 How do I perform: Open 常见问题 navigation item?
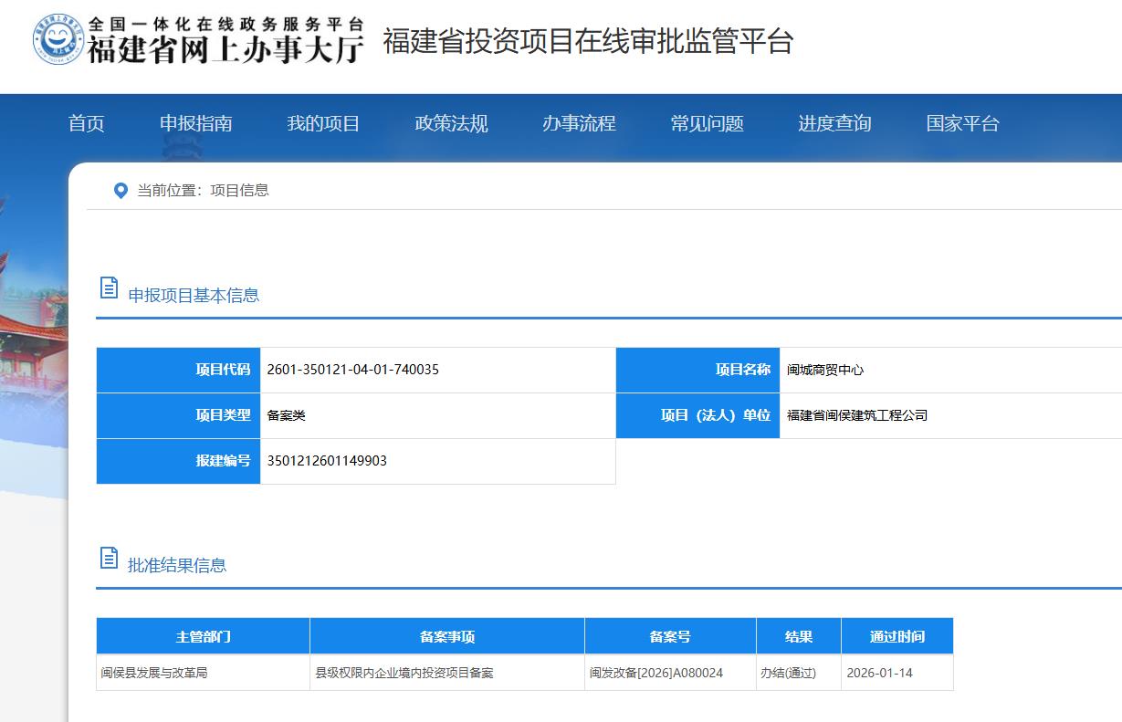[708, 124]
